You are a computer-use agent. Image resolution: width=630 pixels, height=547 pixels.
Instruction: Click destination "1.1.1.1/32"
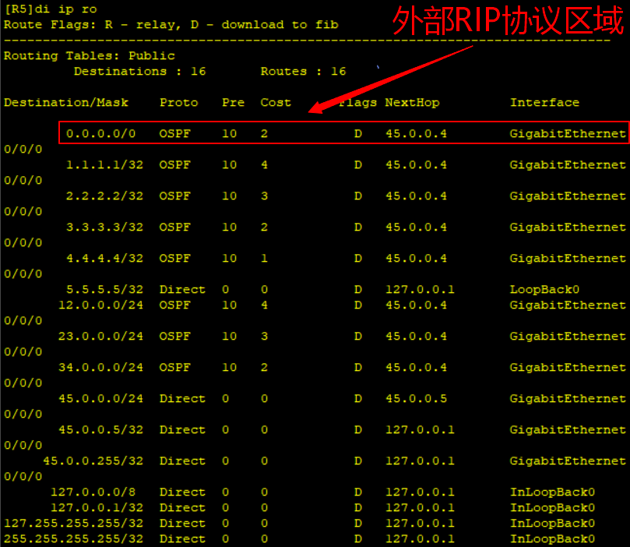104,165
